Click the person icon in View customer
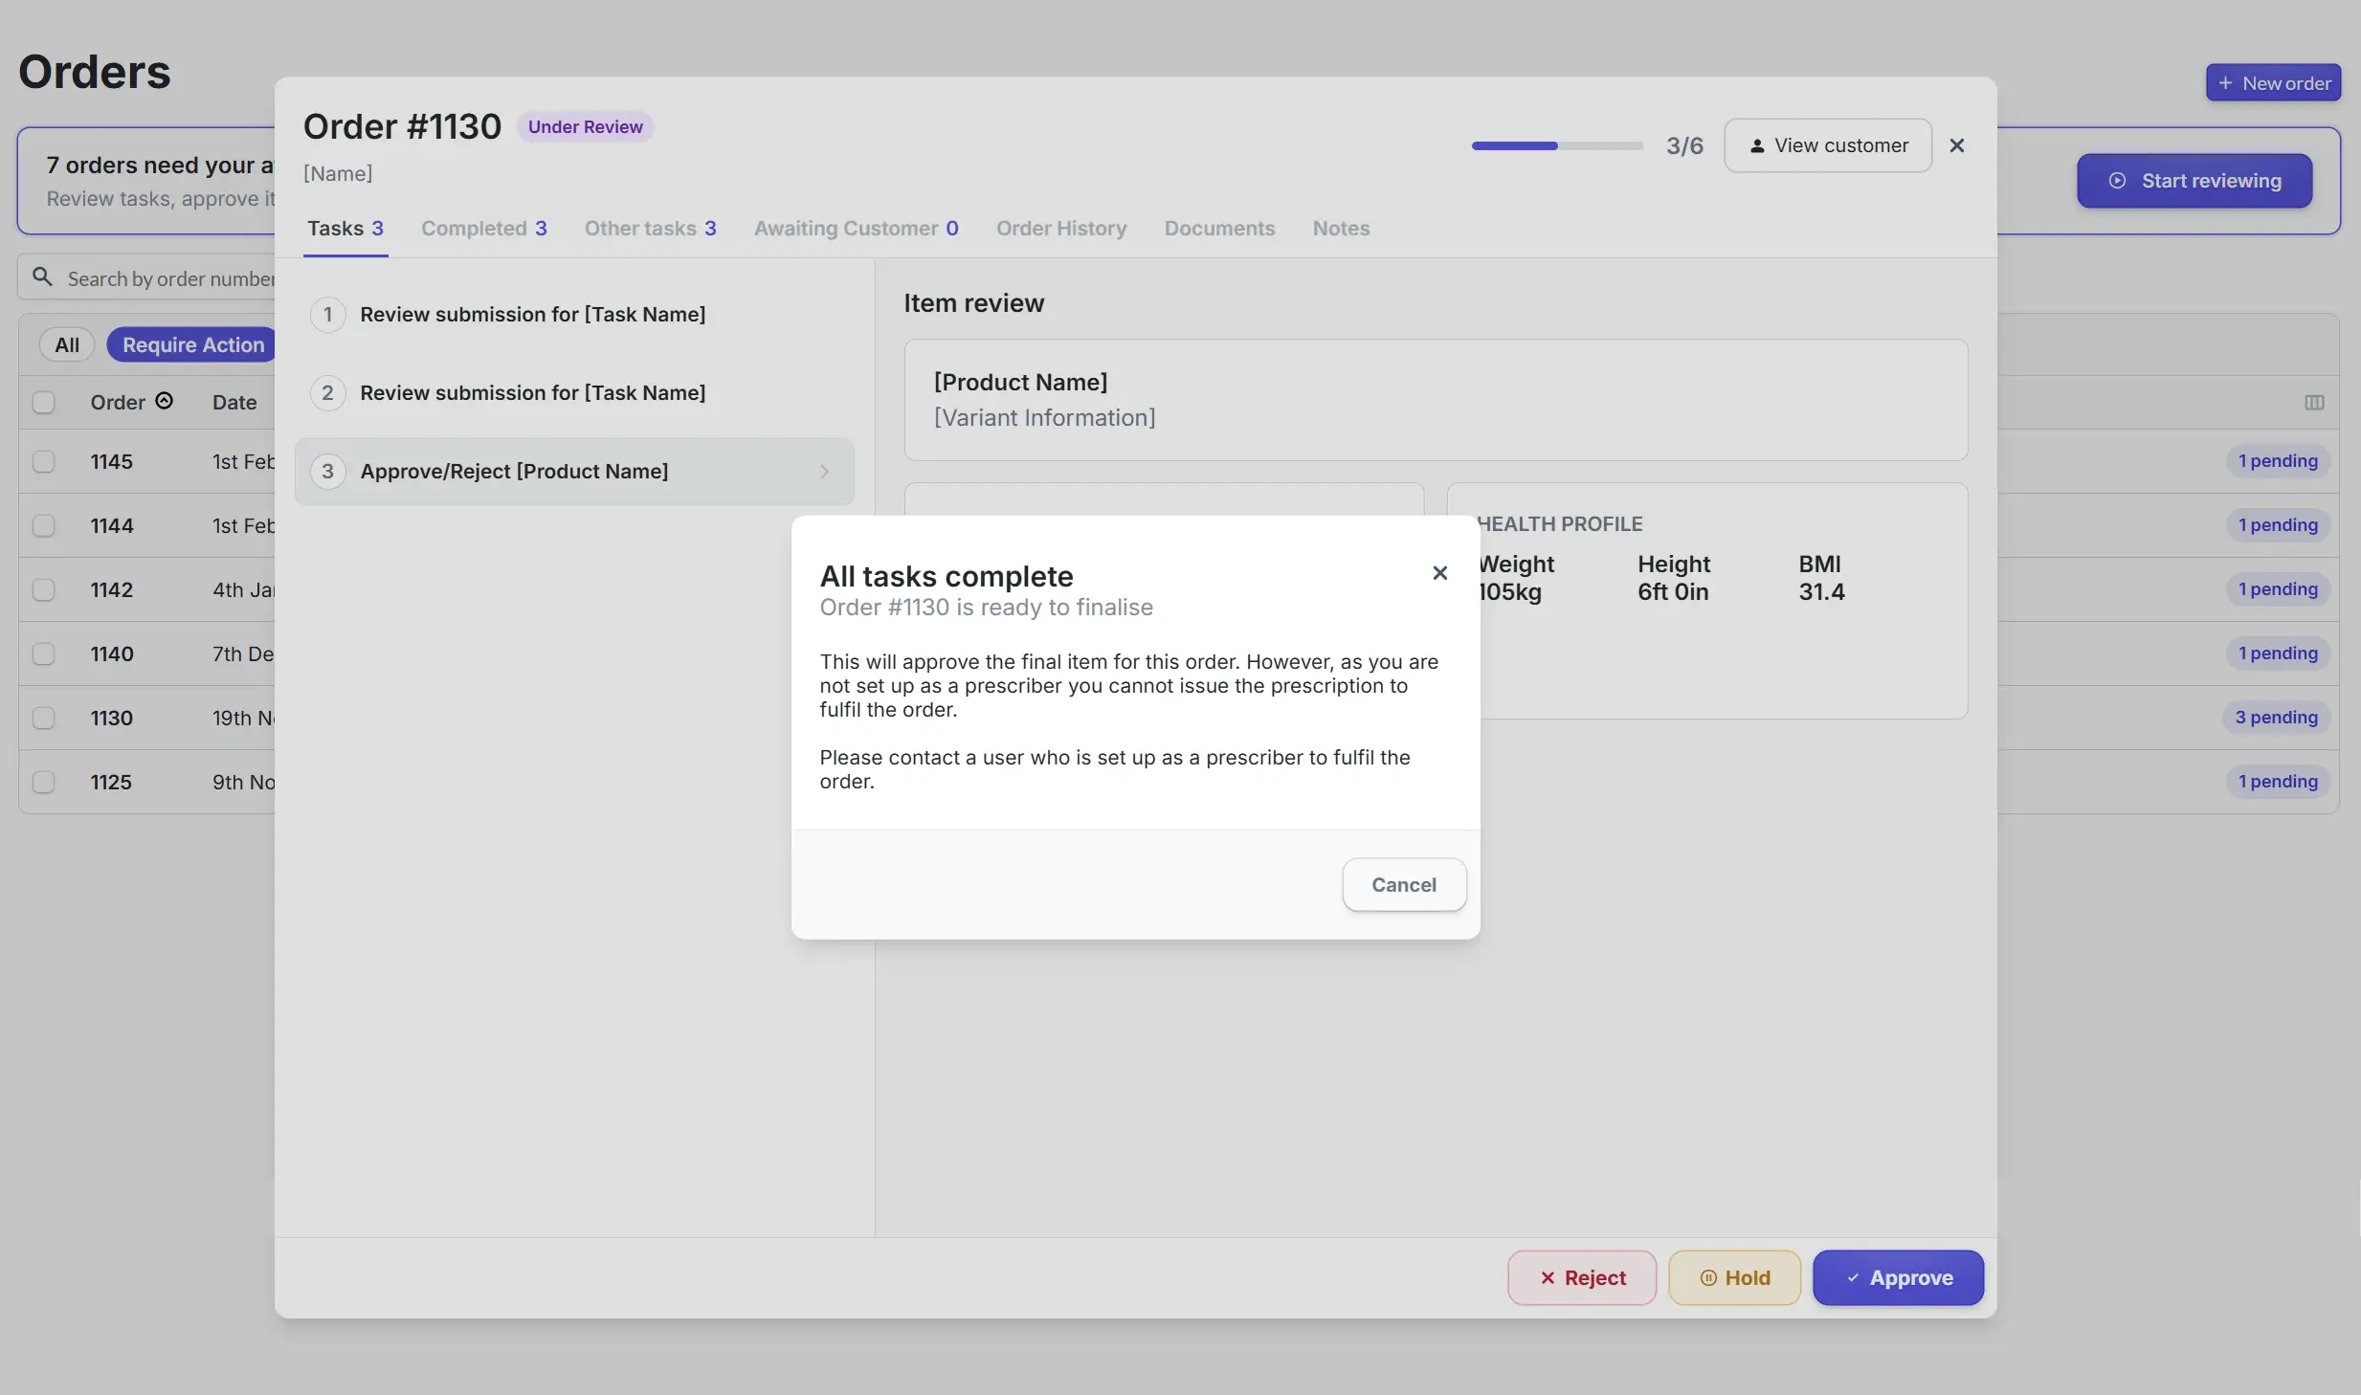Screen dimensions: 2361x1395 click(x=1756, y=146)
